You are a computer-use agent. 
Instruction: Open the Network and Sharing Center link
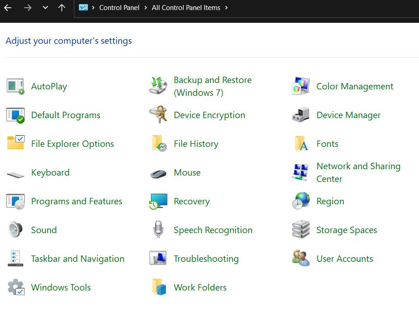[358, 172]
